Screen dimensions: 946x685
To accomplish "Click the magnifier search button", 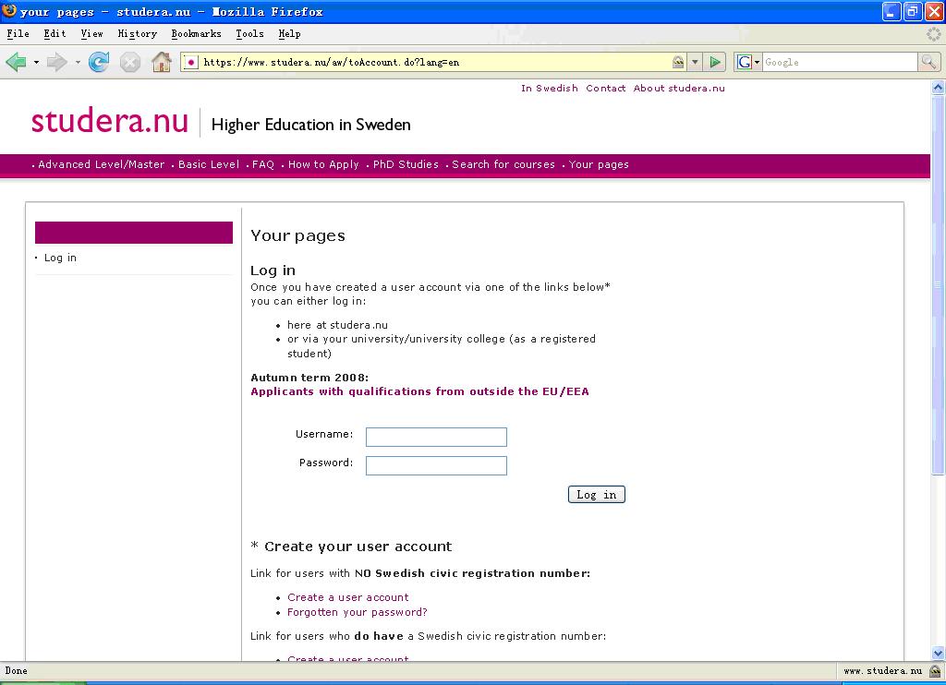I will pos(928,62).
